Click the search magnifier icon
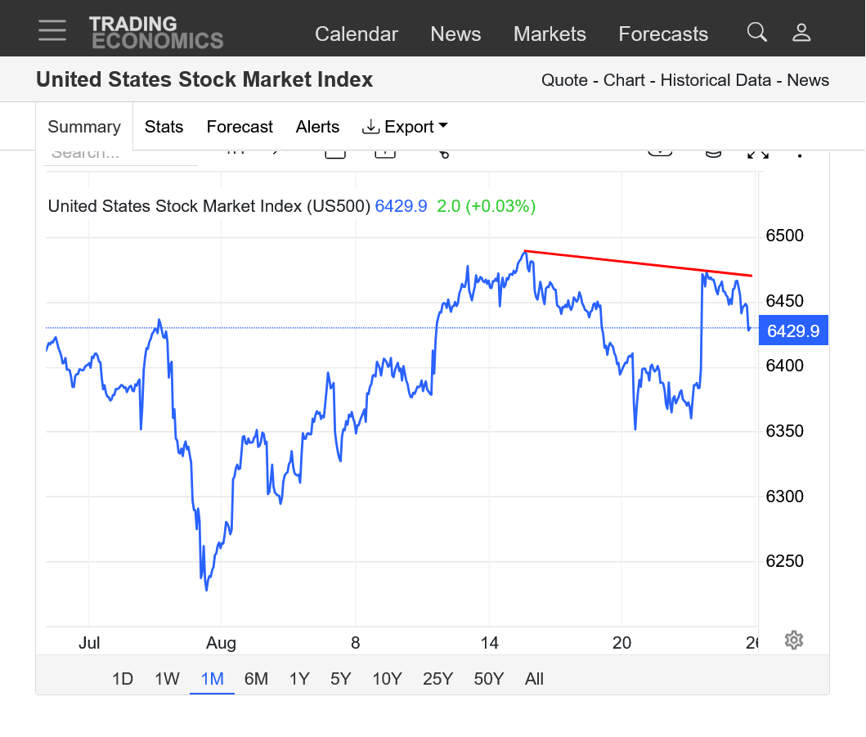This screenshot has width=866, height=737. tap(757, 33)
